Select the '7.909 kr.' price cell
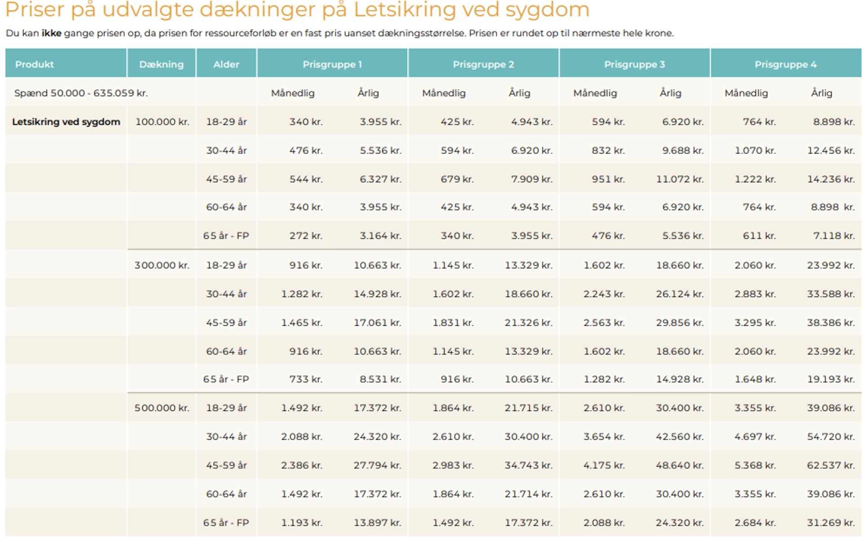The width and height of the screenshot is (863, 537). click(532, 179)
